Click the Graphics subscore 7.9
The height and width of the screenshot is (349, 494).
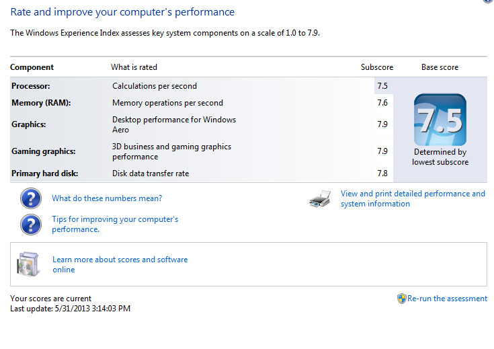click(x=382, y=124)
